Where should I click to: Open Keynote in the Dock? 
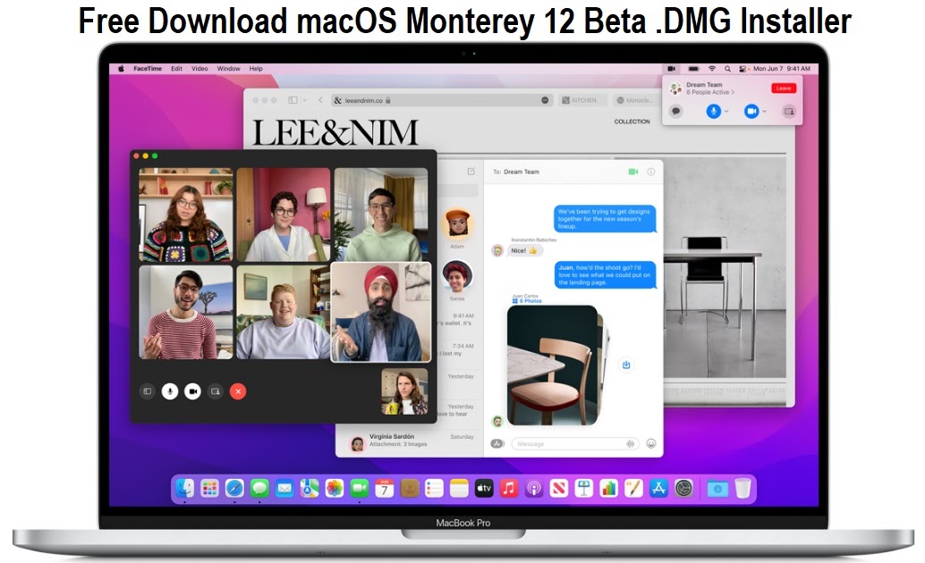584,488
